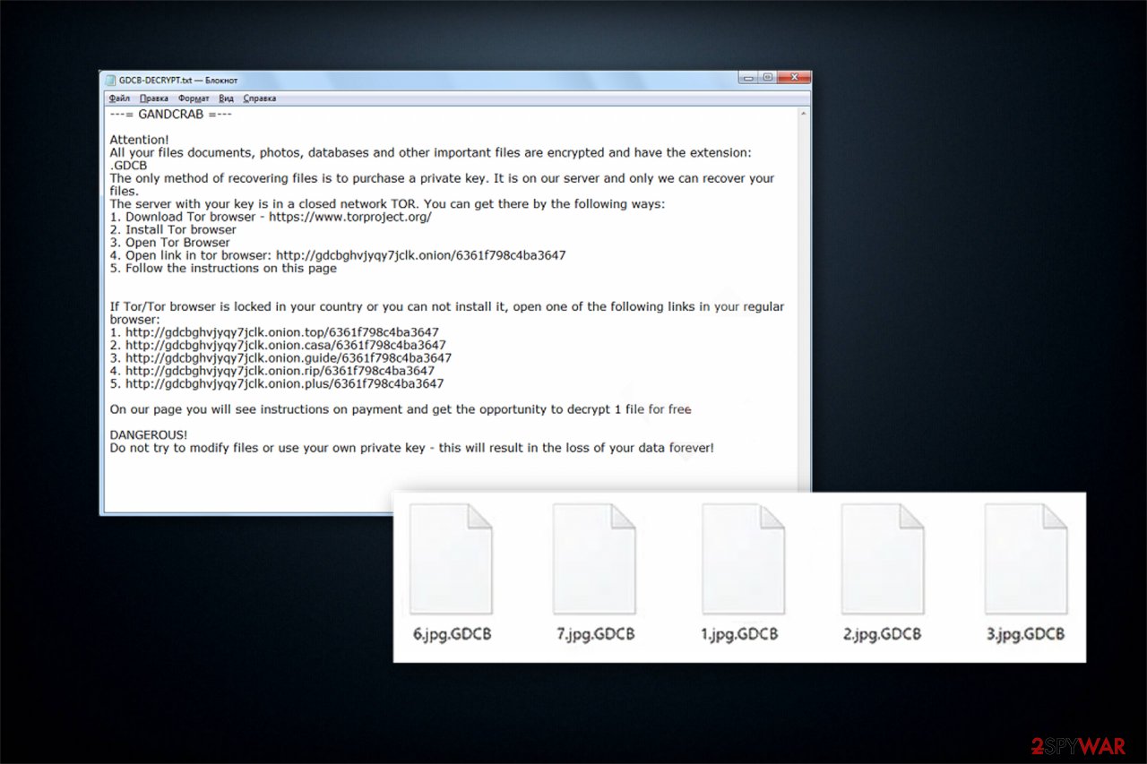Click the 6.jpg.GDCB file name label

pos(453,634)
